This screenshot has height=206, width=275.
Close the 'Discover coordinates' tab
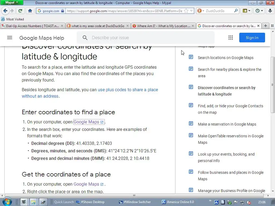[x=258, y=26]
